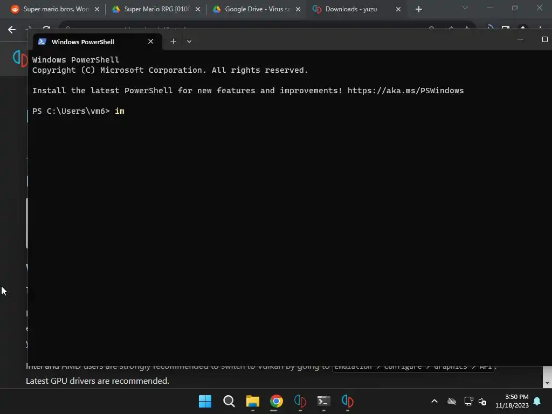552x414 pixels.
Task: Maximize the PowerShell terminal window
Action: tap(544, 39)
